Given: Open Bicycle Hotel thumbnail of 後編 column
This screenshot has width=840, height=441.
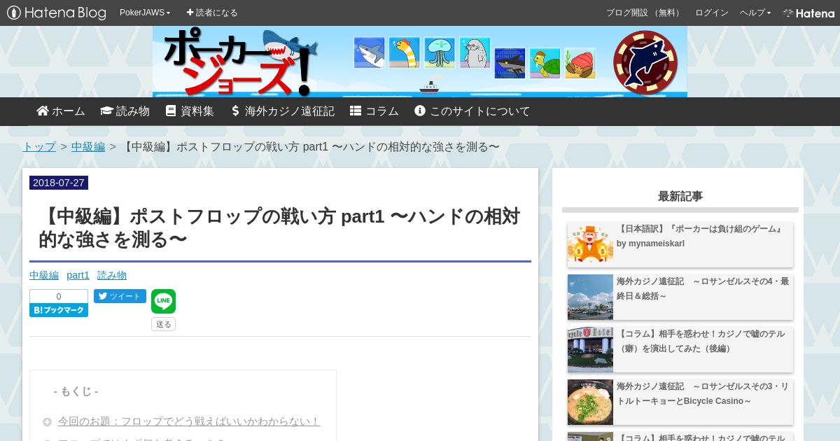Looking at the screenshot, I should pos(590,349).
